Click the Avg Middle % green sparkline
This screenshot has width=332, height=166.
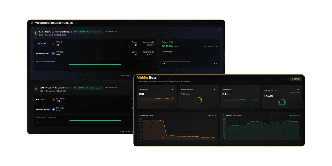tap(240, 99)
